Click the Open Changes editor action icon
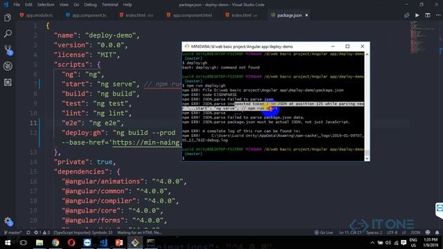 [x=406, y=15]
